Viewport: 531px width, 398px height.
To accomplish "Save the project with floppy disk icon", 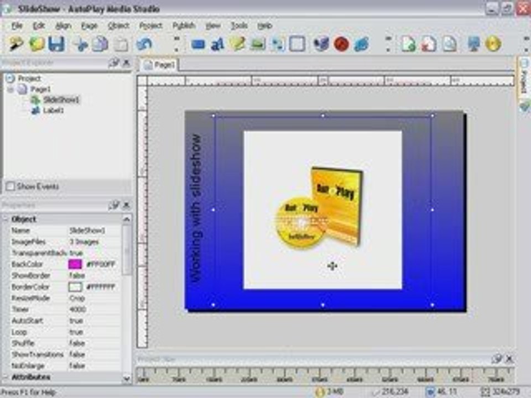I will coord(56,44).
